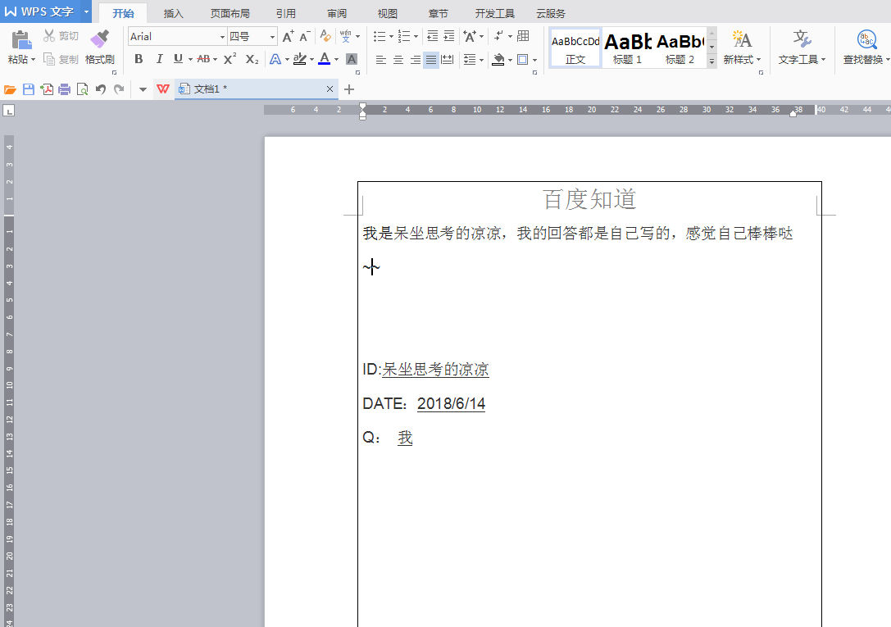This screenshot has height=627, width=891.
Task: Open quick access toolbar customize arrow
Action: click(143, 89)
